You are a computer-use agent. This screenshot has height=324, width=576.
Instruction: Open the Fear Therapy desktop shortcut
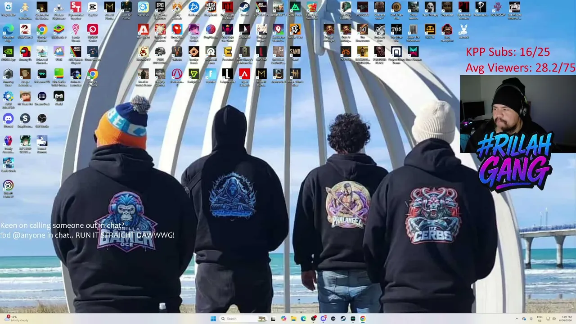coord(430,9)
